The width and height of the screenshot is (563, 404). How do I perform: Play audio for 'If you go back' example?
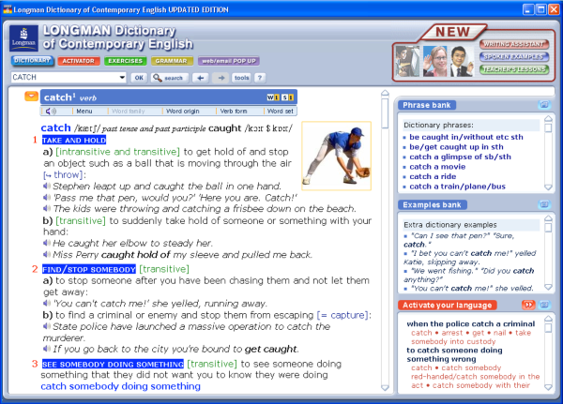(47, 349)
